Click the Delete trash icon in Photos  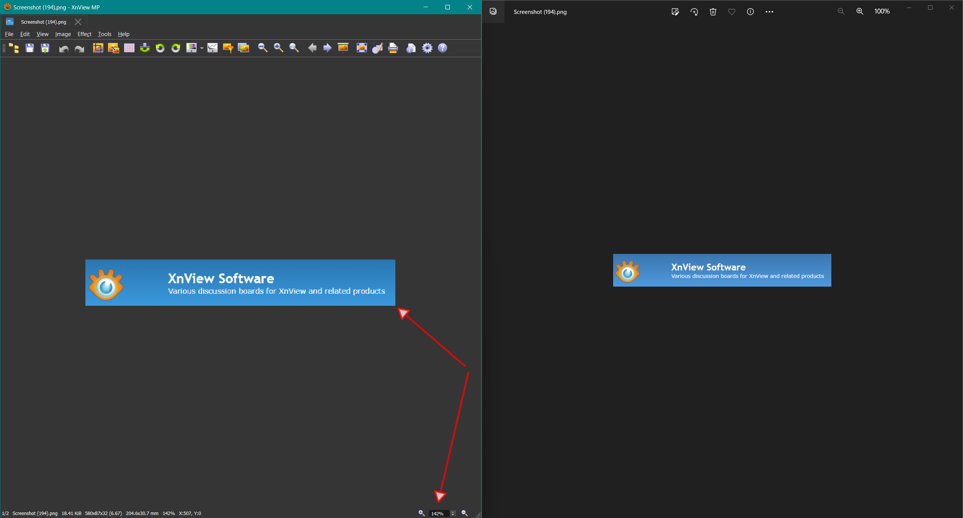[713, 12]
